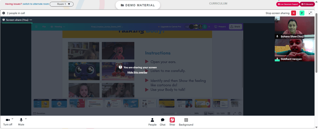
Task: Select page 2 thumbnail
Action: [x=59, y=103]
